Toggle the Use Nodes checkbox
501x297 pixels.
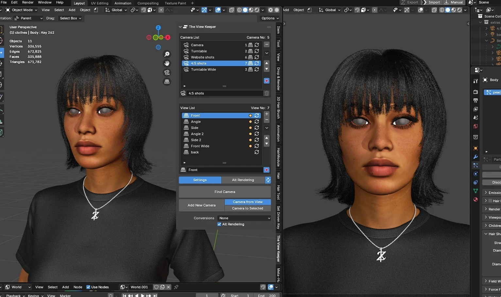tap(88, 287)
